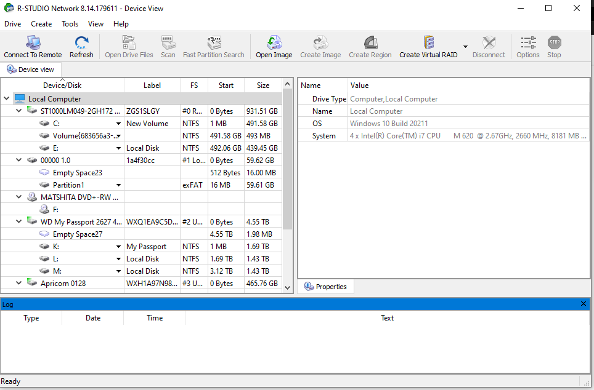Viewport: 594px width, 390px height.
Task: Open the View menu
Action: (96, 24)
